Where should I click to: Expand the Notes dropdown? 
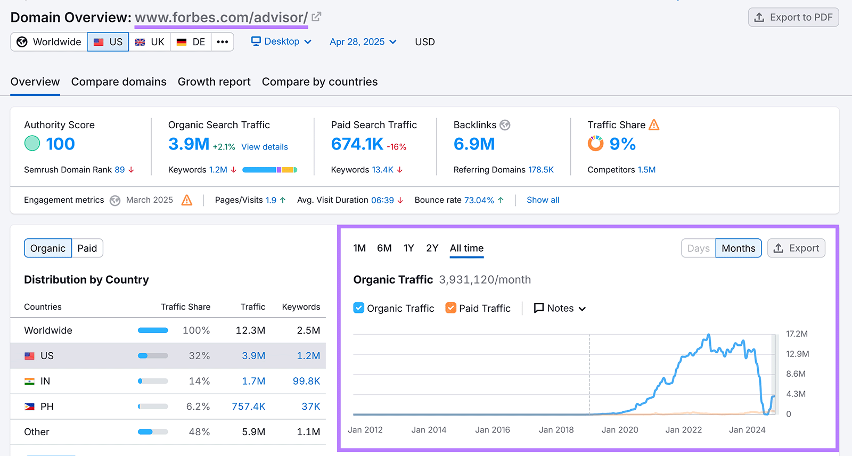tap(560, 308)
